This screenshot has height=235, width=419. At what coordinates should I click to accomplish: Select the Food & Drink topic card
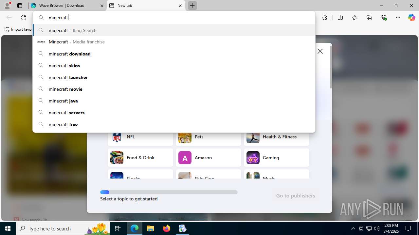coord(140,158)
